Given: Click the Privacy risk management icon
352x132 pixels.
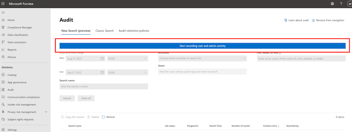Looking at the screenshot, I should click(3, 112).
